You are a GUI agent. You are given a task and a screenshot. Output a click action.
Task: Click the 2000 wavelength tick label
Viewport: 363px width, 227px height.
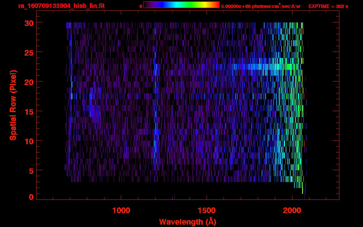pyautogui.click(x=292, y=210)
